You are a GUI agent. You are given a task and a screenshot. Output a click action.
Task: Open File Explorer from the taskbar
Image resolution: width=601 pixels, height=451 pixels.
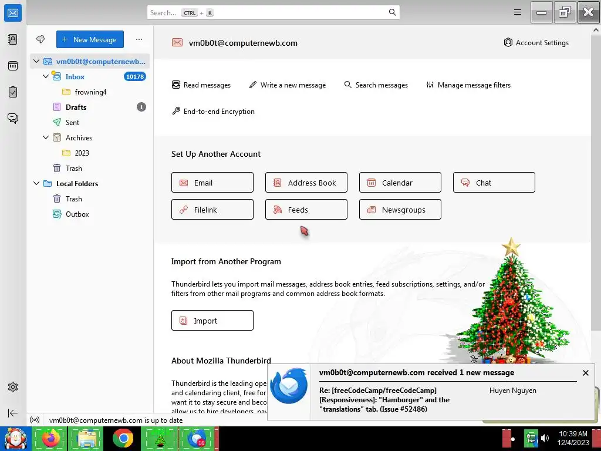(x=87, y=438)
